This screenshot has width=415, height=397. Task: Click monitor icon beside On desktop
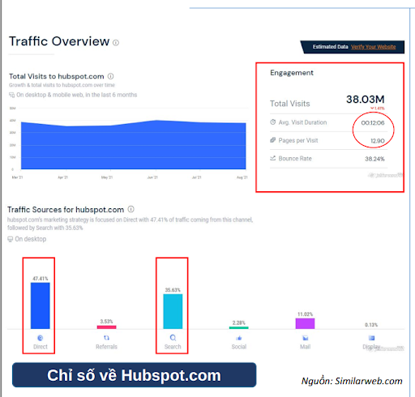pyautogui.click(x=10, y=239)
